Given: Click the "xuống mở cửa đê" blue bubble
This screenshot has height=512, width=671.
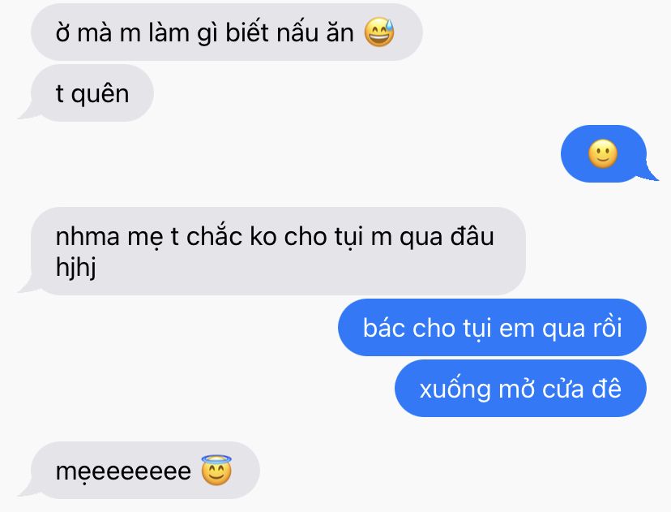Looking at the screenshot, I should pyautogui.click(x=520, y=388).
